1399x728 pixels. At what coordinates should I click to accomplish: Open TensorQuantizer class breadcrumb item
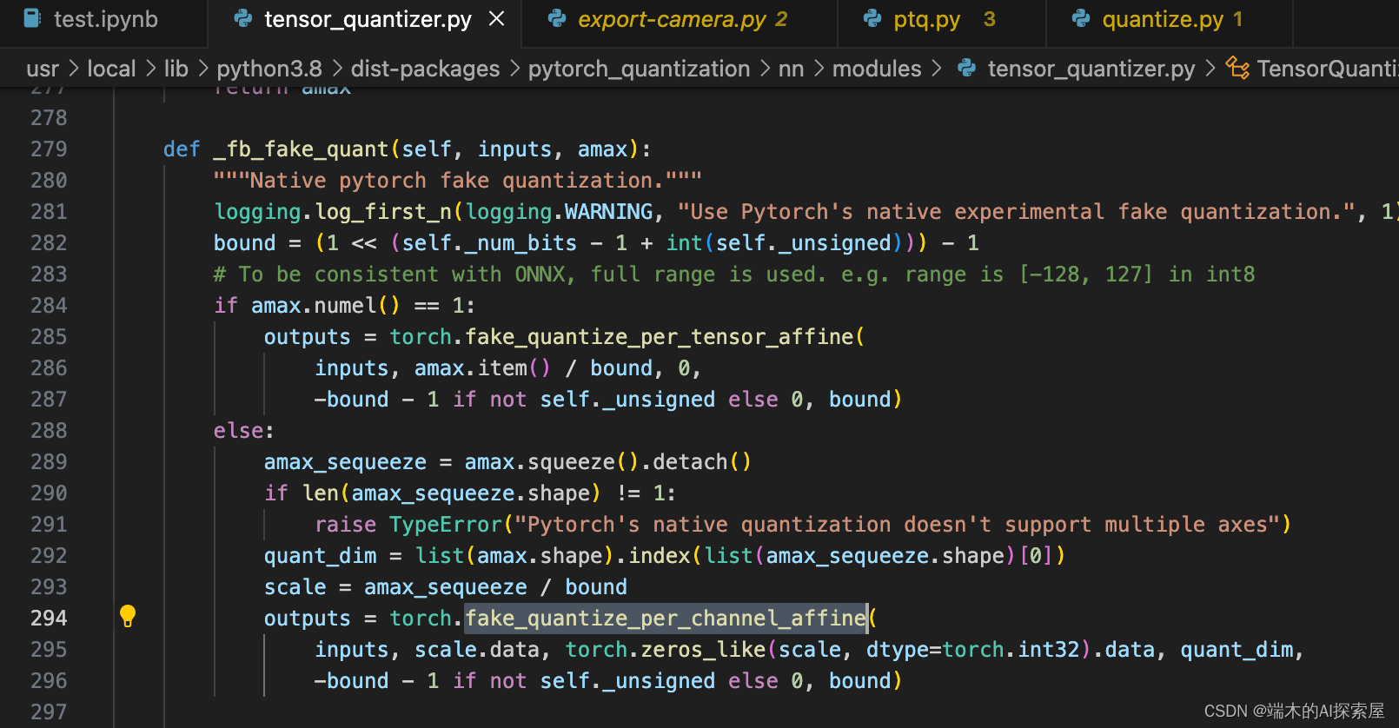(1327, 69)
